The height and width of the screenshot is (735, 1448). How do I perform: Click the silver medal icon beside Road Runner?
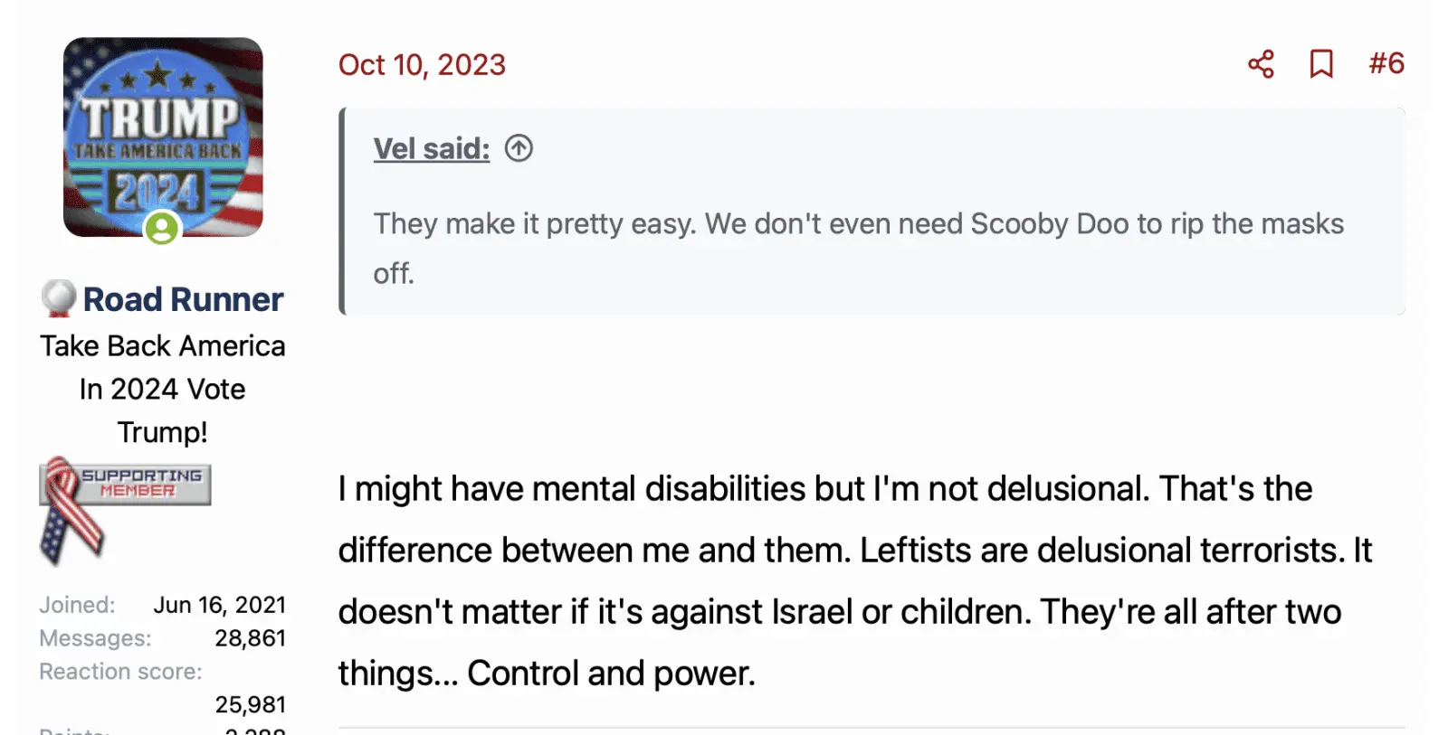click(x=58, y=298)
